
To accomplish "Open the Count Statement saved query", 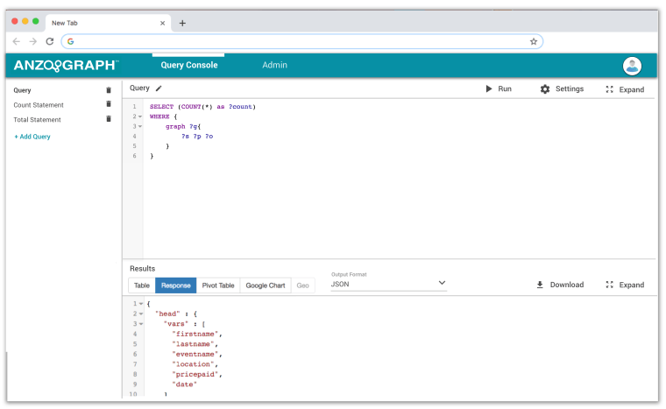I will (x=39, y=105).
